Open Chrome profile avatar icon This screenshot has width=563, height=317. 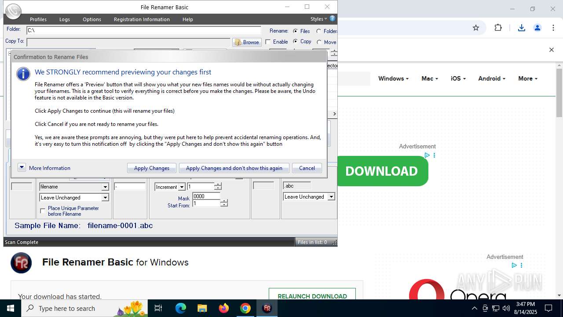point(537,28)
